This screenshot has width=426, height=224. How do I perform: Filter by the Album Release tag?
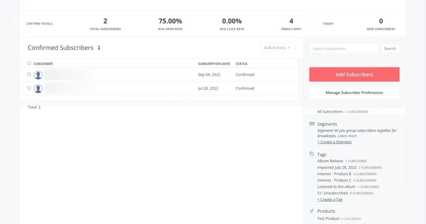[330, 161]
